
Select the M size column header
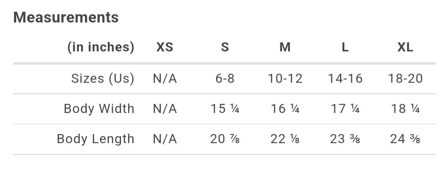285,47
